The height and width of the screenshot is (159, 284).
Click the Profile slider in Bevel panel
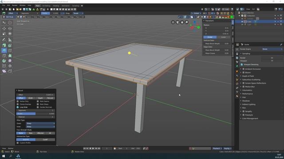(x=35, y=114)
